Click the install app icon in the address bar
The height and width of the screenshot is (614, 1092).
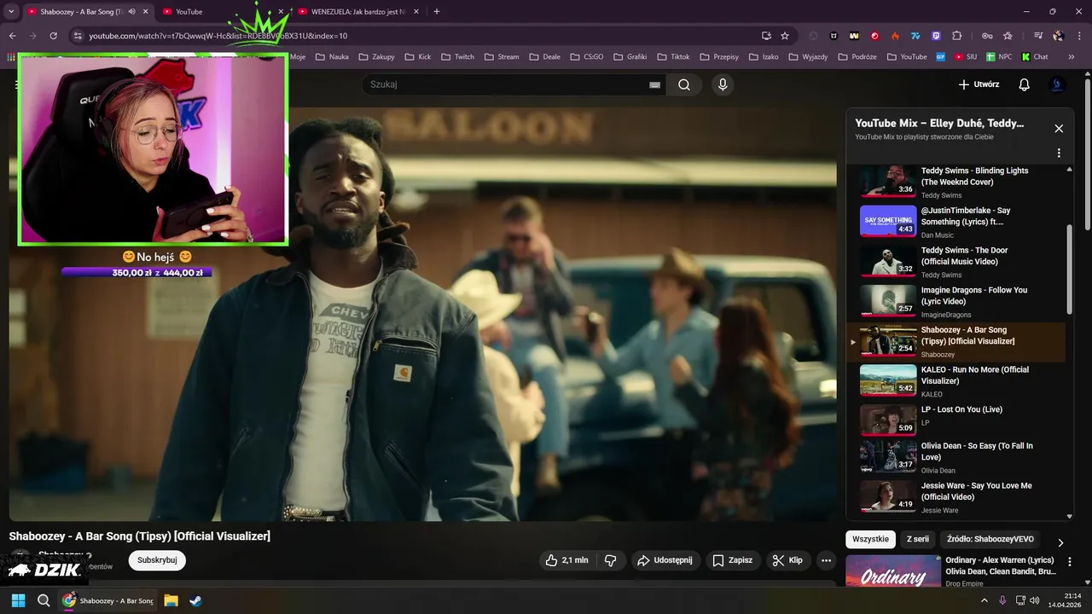coord(766,36)
